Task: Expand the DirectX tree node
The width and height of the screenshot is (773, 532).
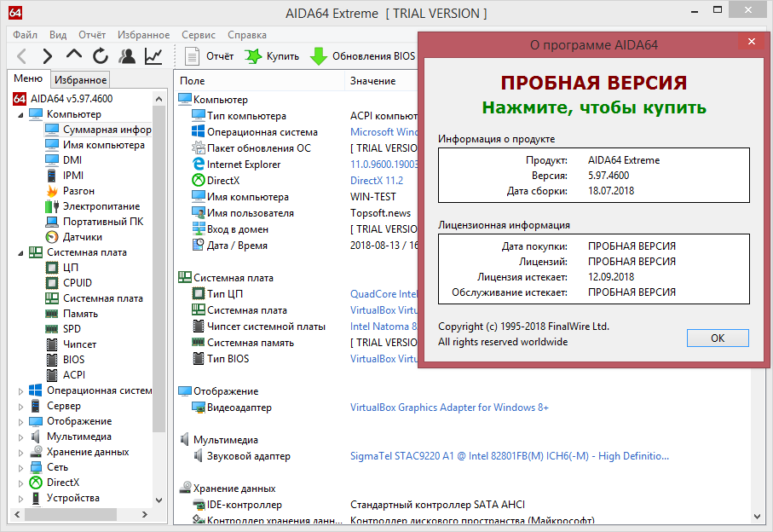Action: (x=20, y=483)
